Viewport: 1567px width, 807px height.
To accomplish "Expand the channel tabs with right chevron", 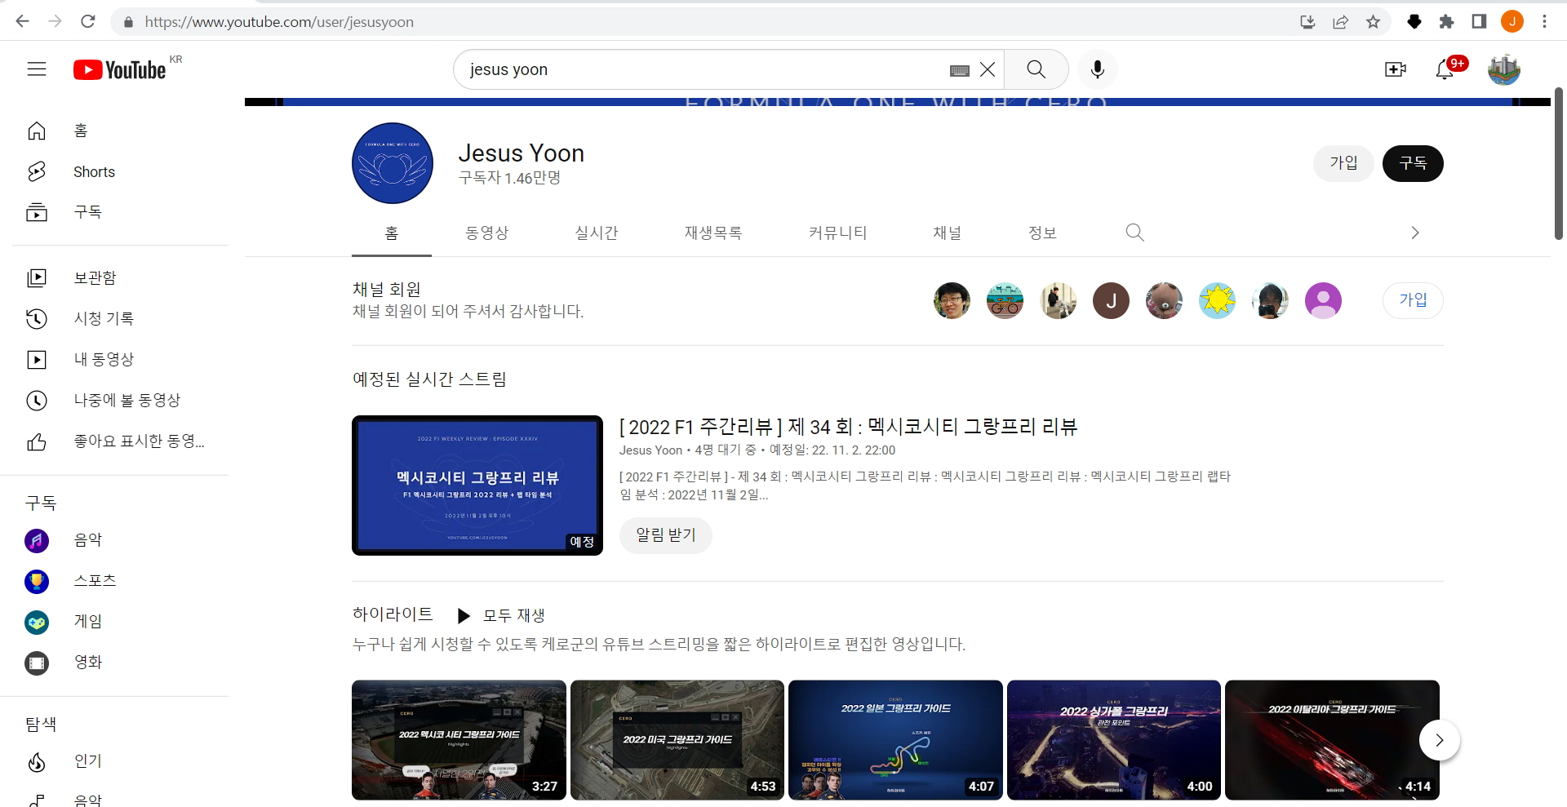I will coord(1415,233).
